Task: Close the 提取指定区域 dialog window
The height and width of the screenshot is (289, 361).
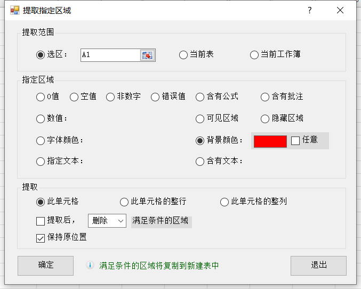Action: pos(340,10)
